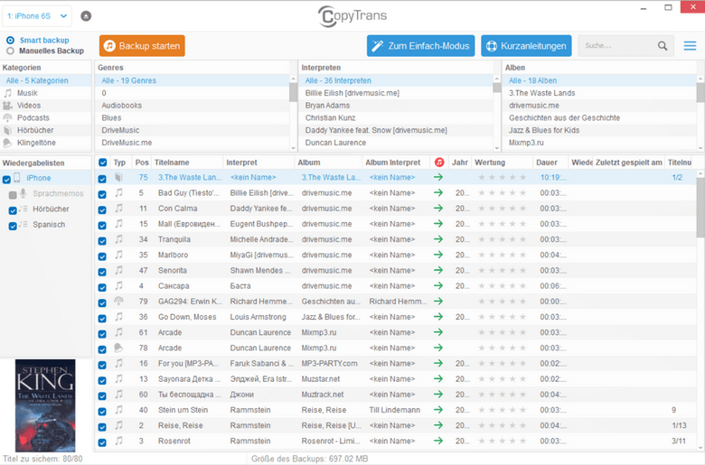The image size is (705, 465).
Task: Set star rating for Rosenrot track
Action: [502, 442]
